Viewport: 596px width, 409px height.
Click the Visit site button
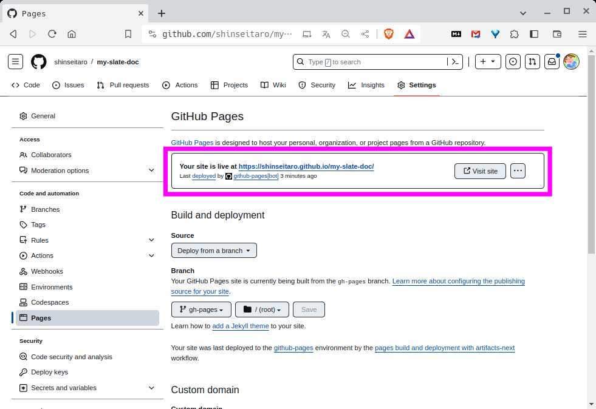(x=480, y=171)
